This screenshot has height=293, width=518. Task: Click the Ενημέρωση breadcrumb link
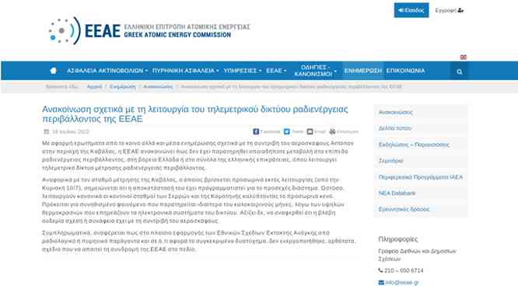tap(123, 87)
